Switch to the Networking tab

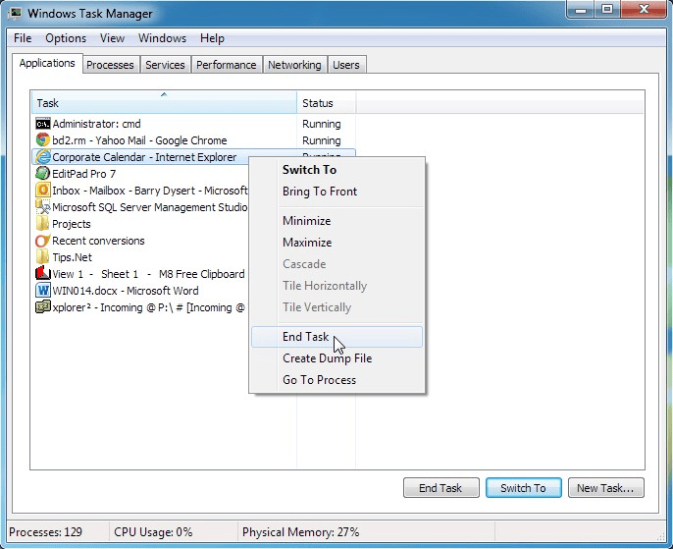point(294,65)
